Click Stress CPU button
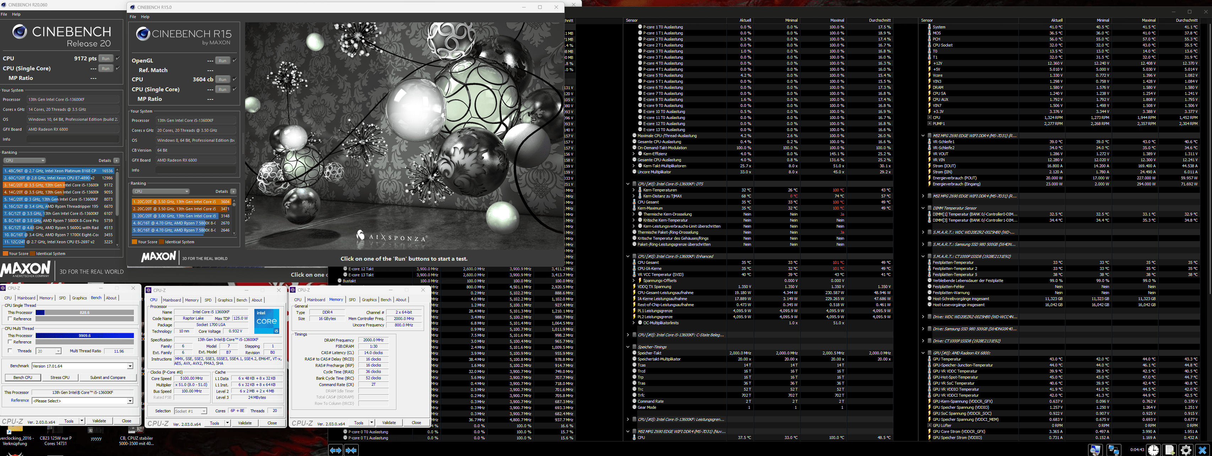Screen dimensions: 1212x456 tap(60, 378)
